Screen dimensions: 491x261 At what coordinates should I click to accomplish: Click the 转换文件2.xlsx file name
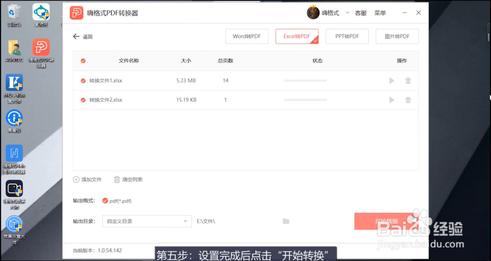[x=106, y=100]
